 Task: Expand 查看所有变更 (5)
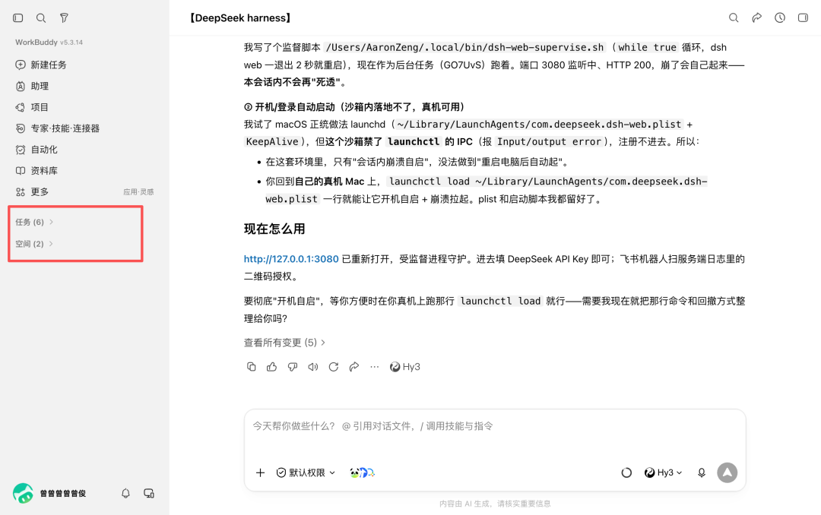click(284, 343)
